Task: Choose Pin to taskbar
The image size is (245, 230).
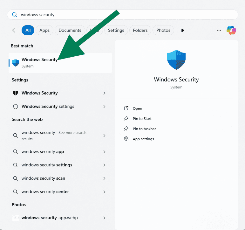Action: 144,129
